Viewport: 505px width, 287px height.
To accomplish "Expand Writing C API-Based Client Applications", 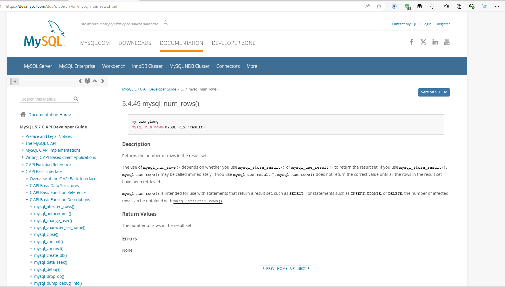I will coord(22,157).
